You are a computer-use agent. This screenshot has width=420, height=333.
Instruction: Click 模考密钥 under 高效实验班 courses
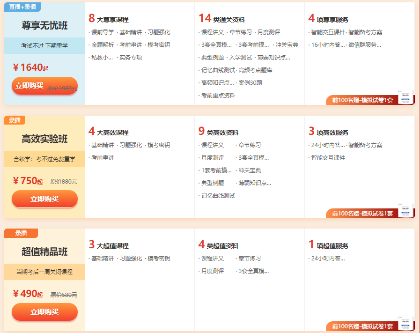point(159,145)
